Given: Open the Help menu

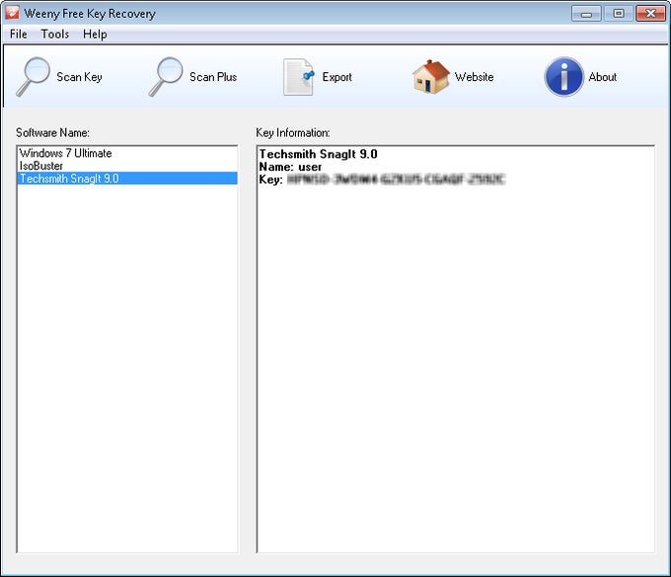Looking at the screenshot, I should (95, 35).
